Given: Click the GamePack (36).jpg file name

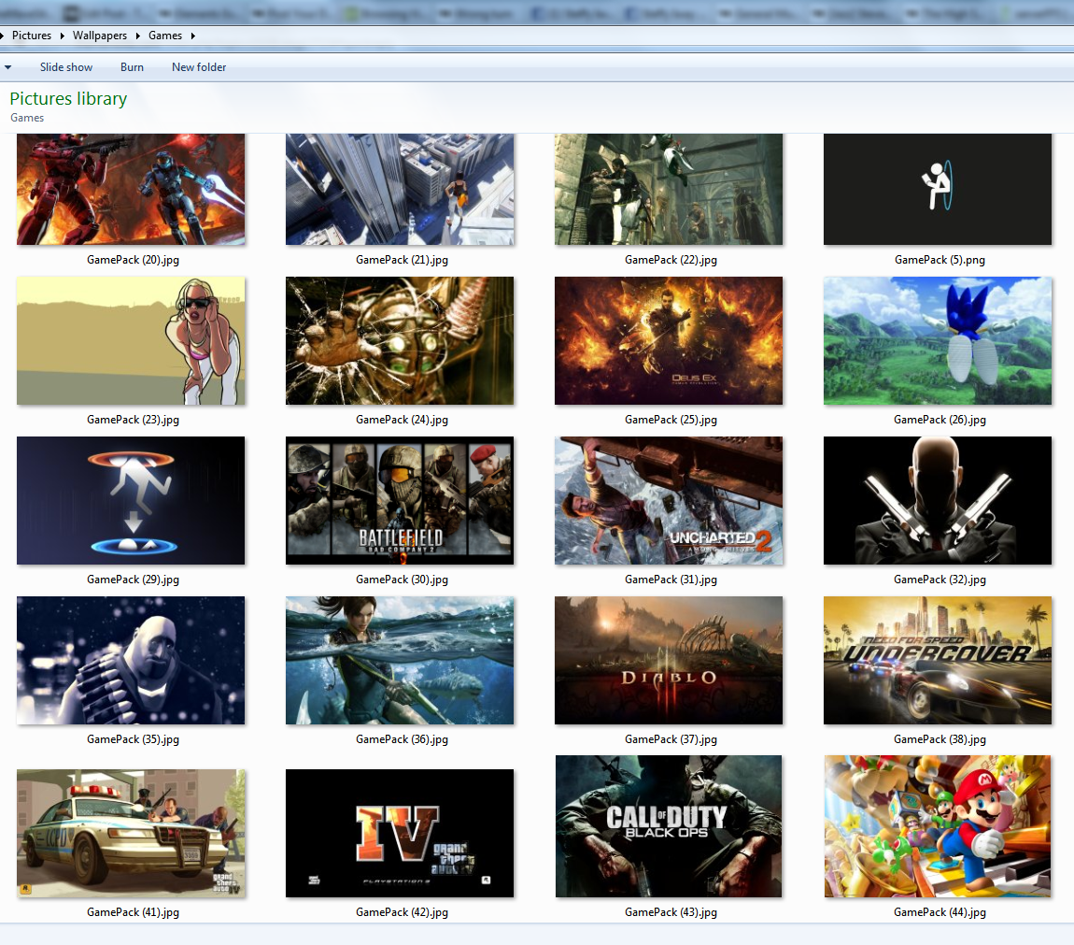Looking at the screenshot, I should point(403,739).
